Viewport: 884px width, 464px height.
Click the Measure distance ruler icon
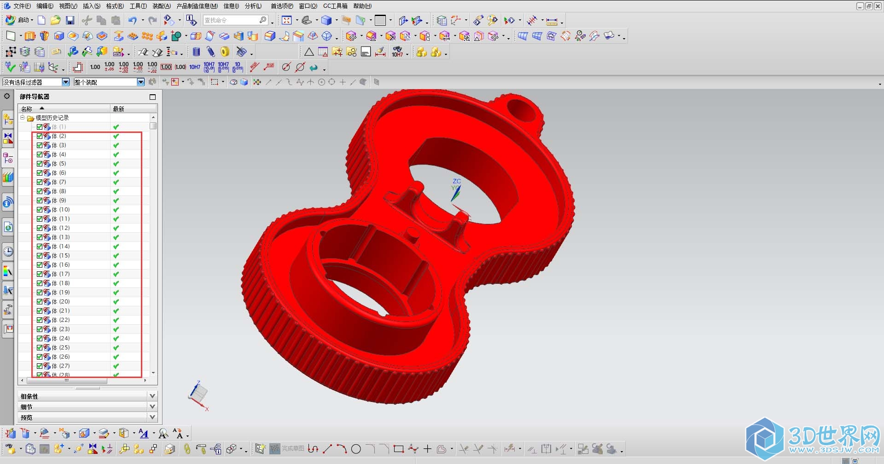coord(552,21)
